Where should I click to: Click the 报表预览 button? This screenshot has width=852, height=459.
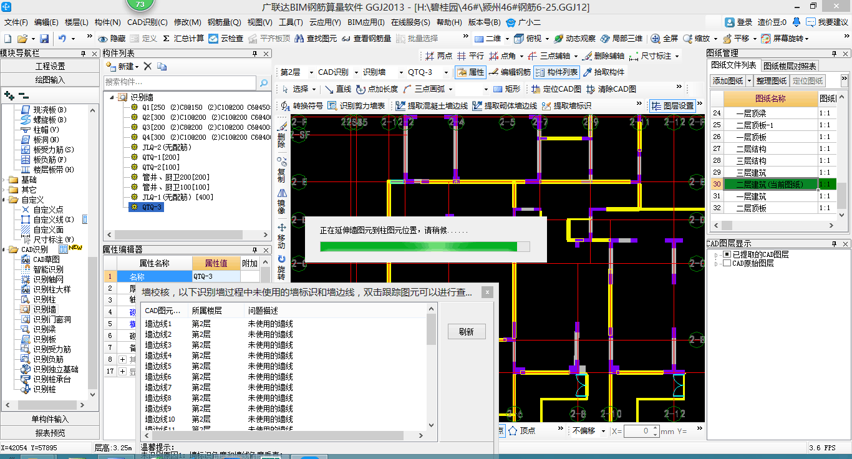[x=50, y=433]
